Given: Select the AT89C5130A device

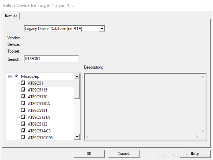Looking at the screenshot, I should 39,104.
